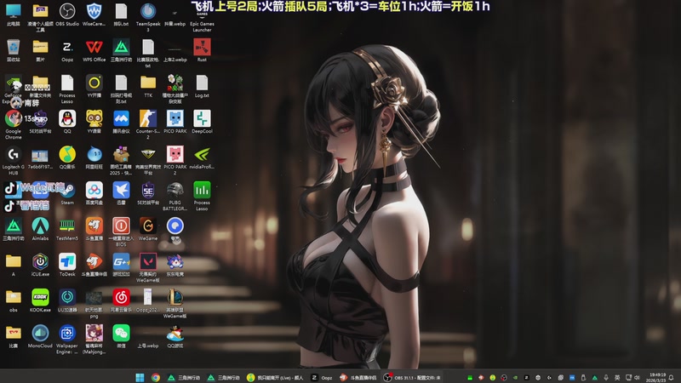Open 腾讯会议 Tencent Meeting

[x=121, y=122]
